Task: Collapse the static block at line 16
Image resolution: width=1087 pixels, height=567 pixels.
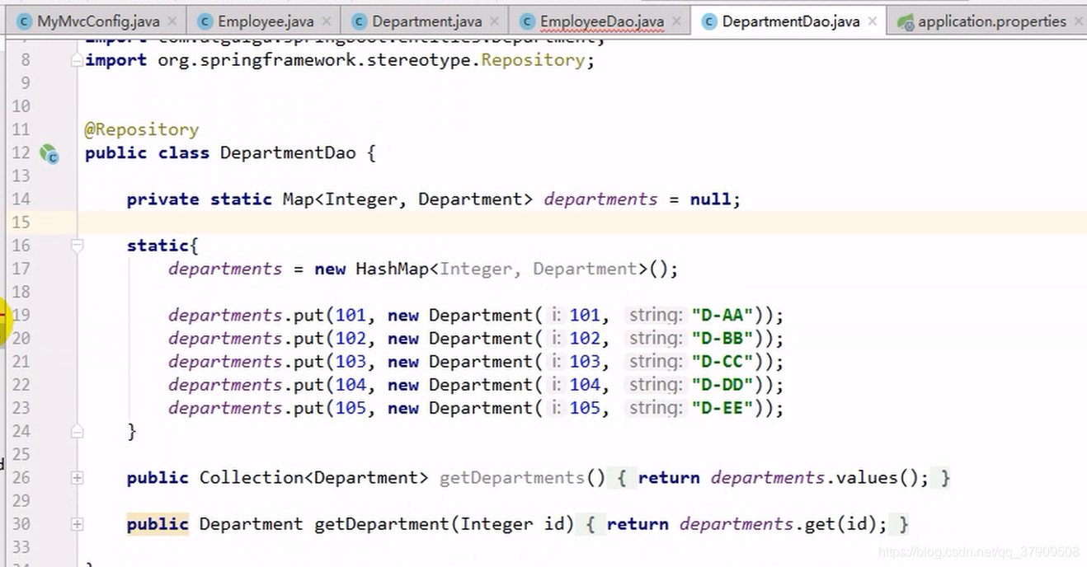Action: point(77,246)
